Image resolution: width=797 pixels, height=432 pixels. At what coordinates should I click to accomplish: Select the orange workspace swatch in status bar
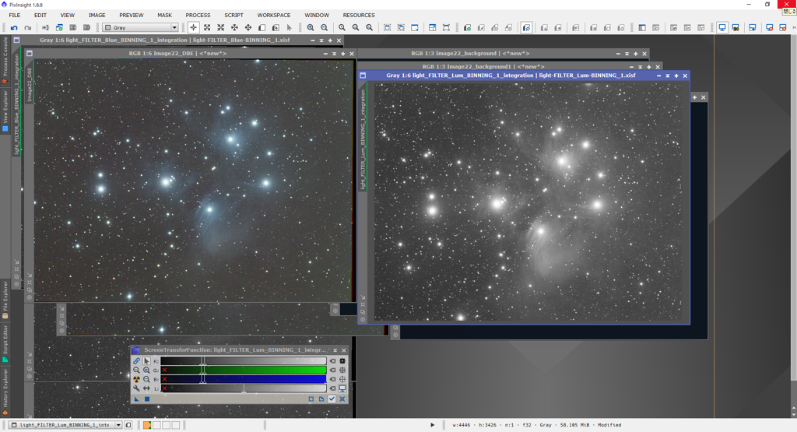pos(146,425)
